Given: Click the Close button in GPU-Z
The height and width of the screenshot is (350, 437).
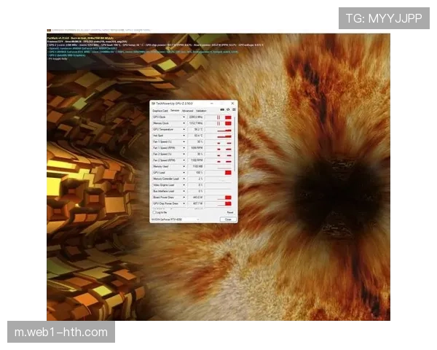Looking at the screenshot, I should [x=227, y=219].
